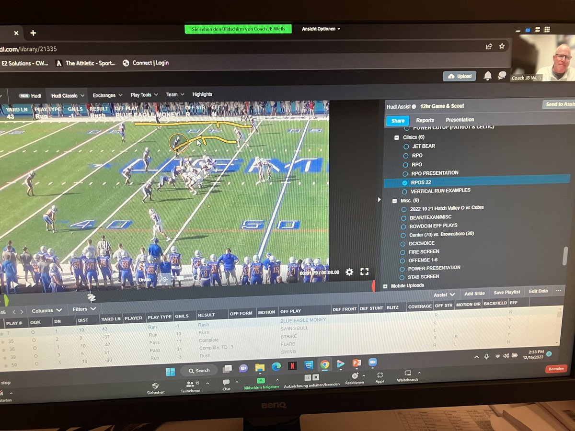Switch Zoom to speaker strip view

(x=537, y=29)
